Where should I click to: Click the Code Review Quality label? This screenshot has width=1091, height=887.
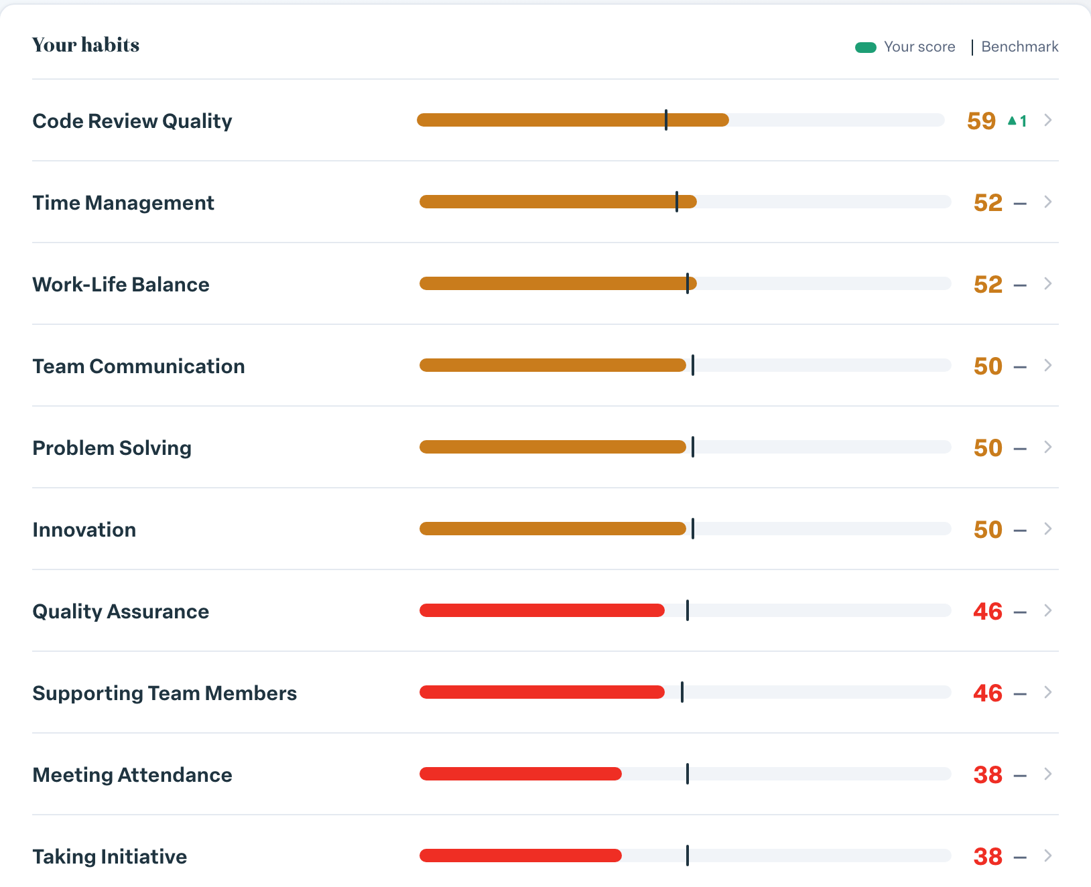pos(132,121)
